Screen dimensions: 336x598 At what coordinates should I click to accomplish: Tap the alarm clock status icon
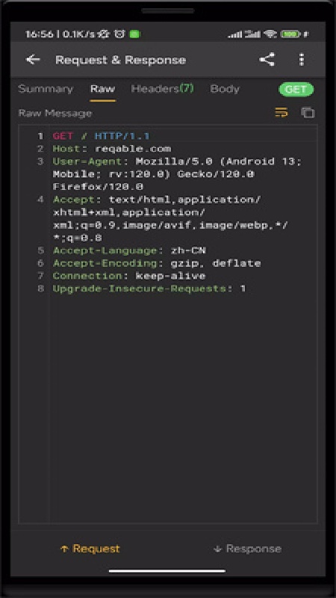120,34
